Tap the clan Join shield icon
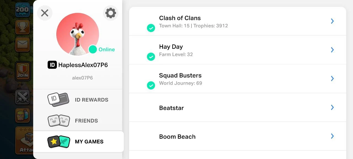The width and height of the screenshot is (353, 159). click(23, 71)
